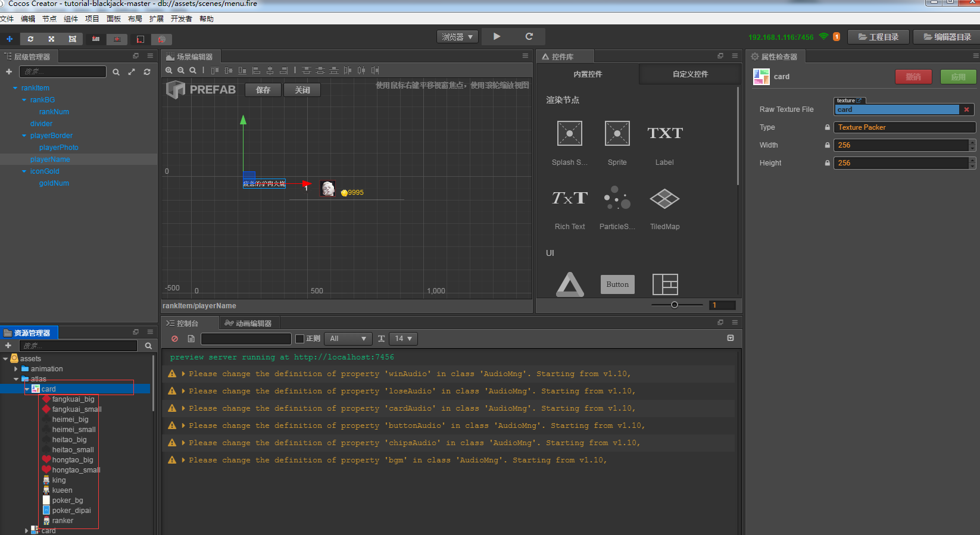Zoom in the scene editor view

coord(169,70)
